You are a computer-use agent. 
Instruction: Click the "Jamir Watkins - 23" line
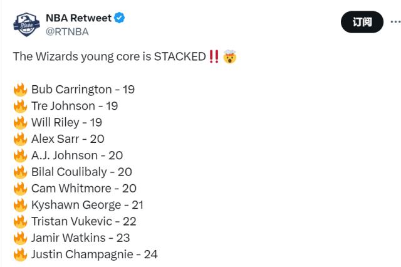(80, 238)
